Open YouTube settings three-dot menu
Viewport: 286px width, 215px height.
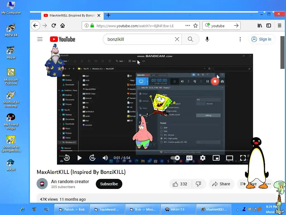(x=240, y=39)
